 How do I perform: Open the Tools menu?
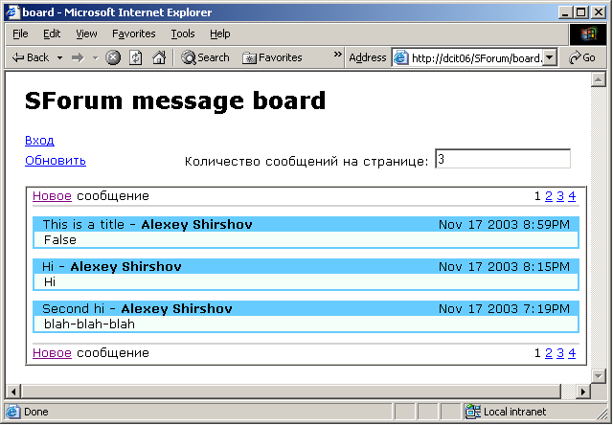click(x=182, y=34)
